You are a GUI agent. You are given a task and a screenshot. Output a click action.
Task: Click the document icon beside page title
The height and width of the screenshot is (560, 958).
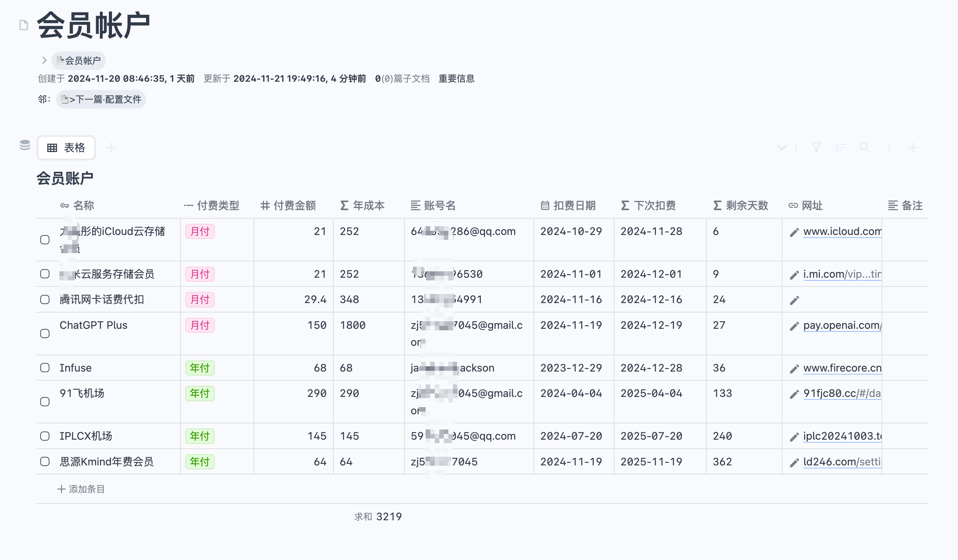point(23,25)
